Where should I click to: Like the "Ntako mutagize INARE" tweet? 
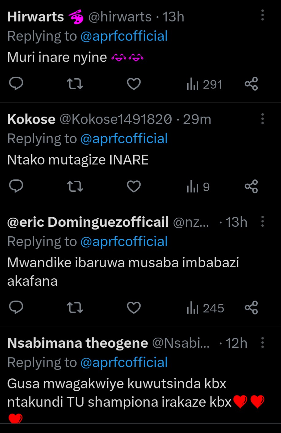(134, 186)
